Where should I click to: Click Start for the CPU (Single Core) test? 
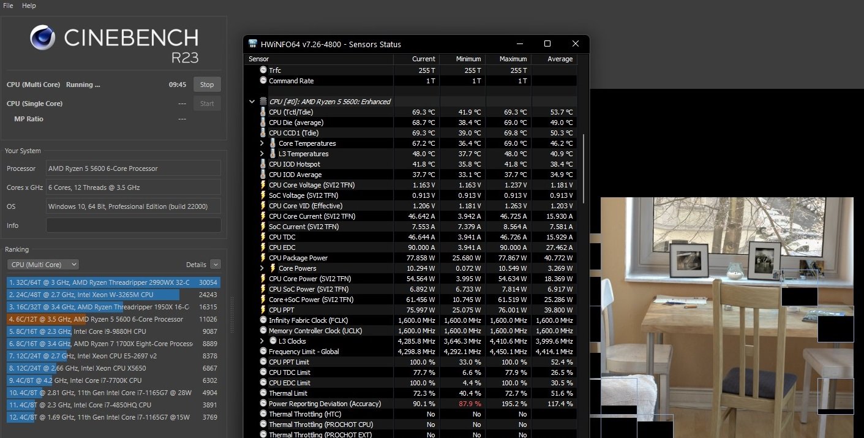(x=207, y=104)
